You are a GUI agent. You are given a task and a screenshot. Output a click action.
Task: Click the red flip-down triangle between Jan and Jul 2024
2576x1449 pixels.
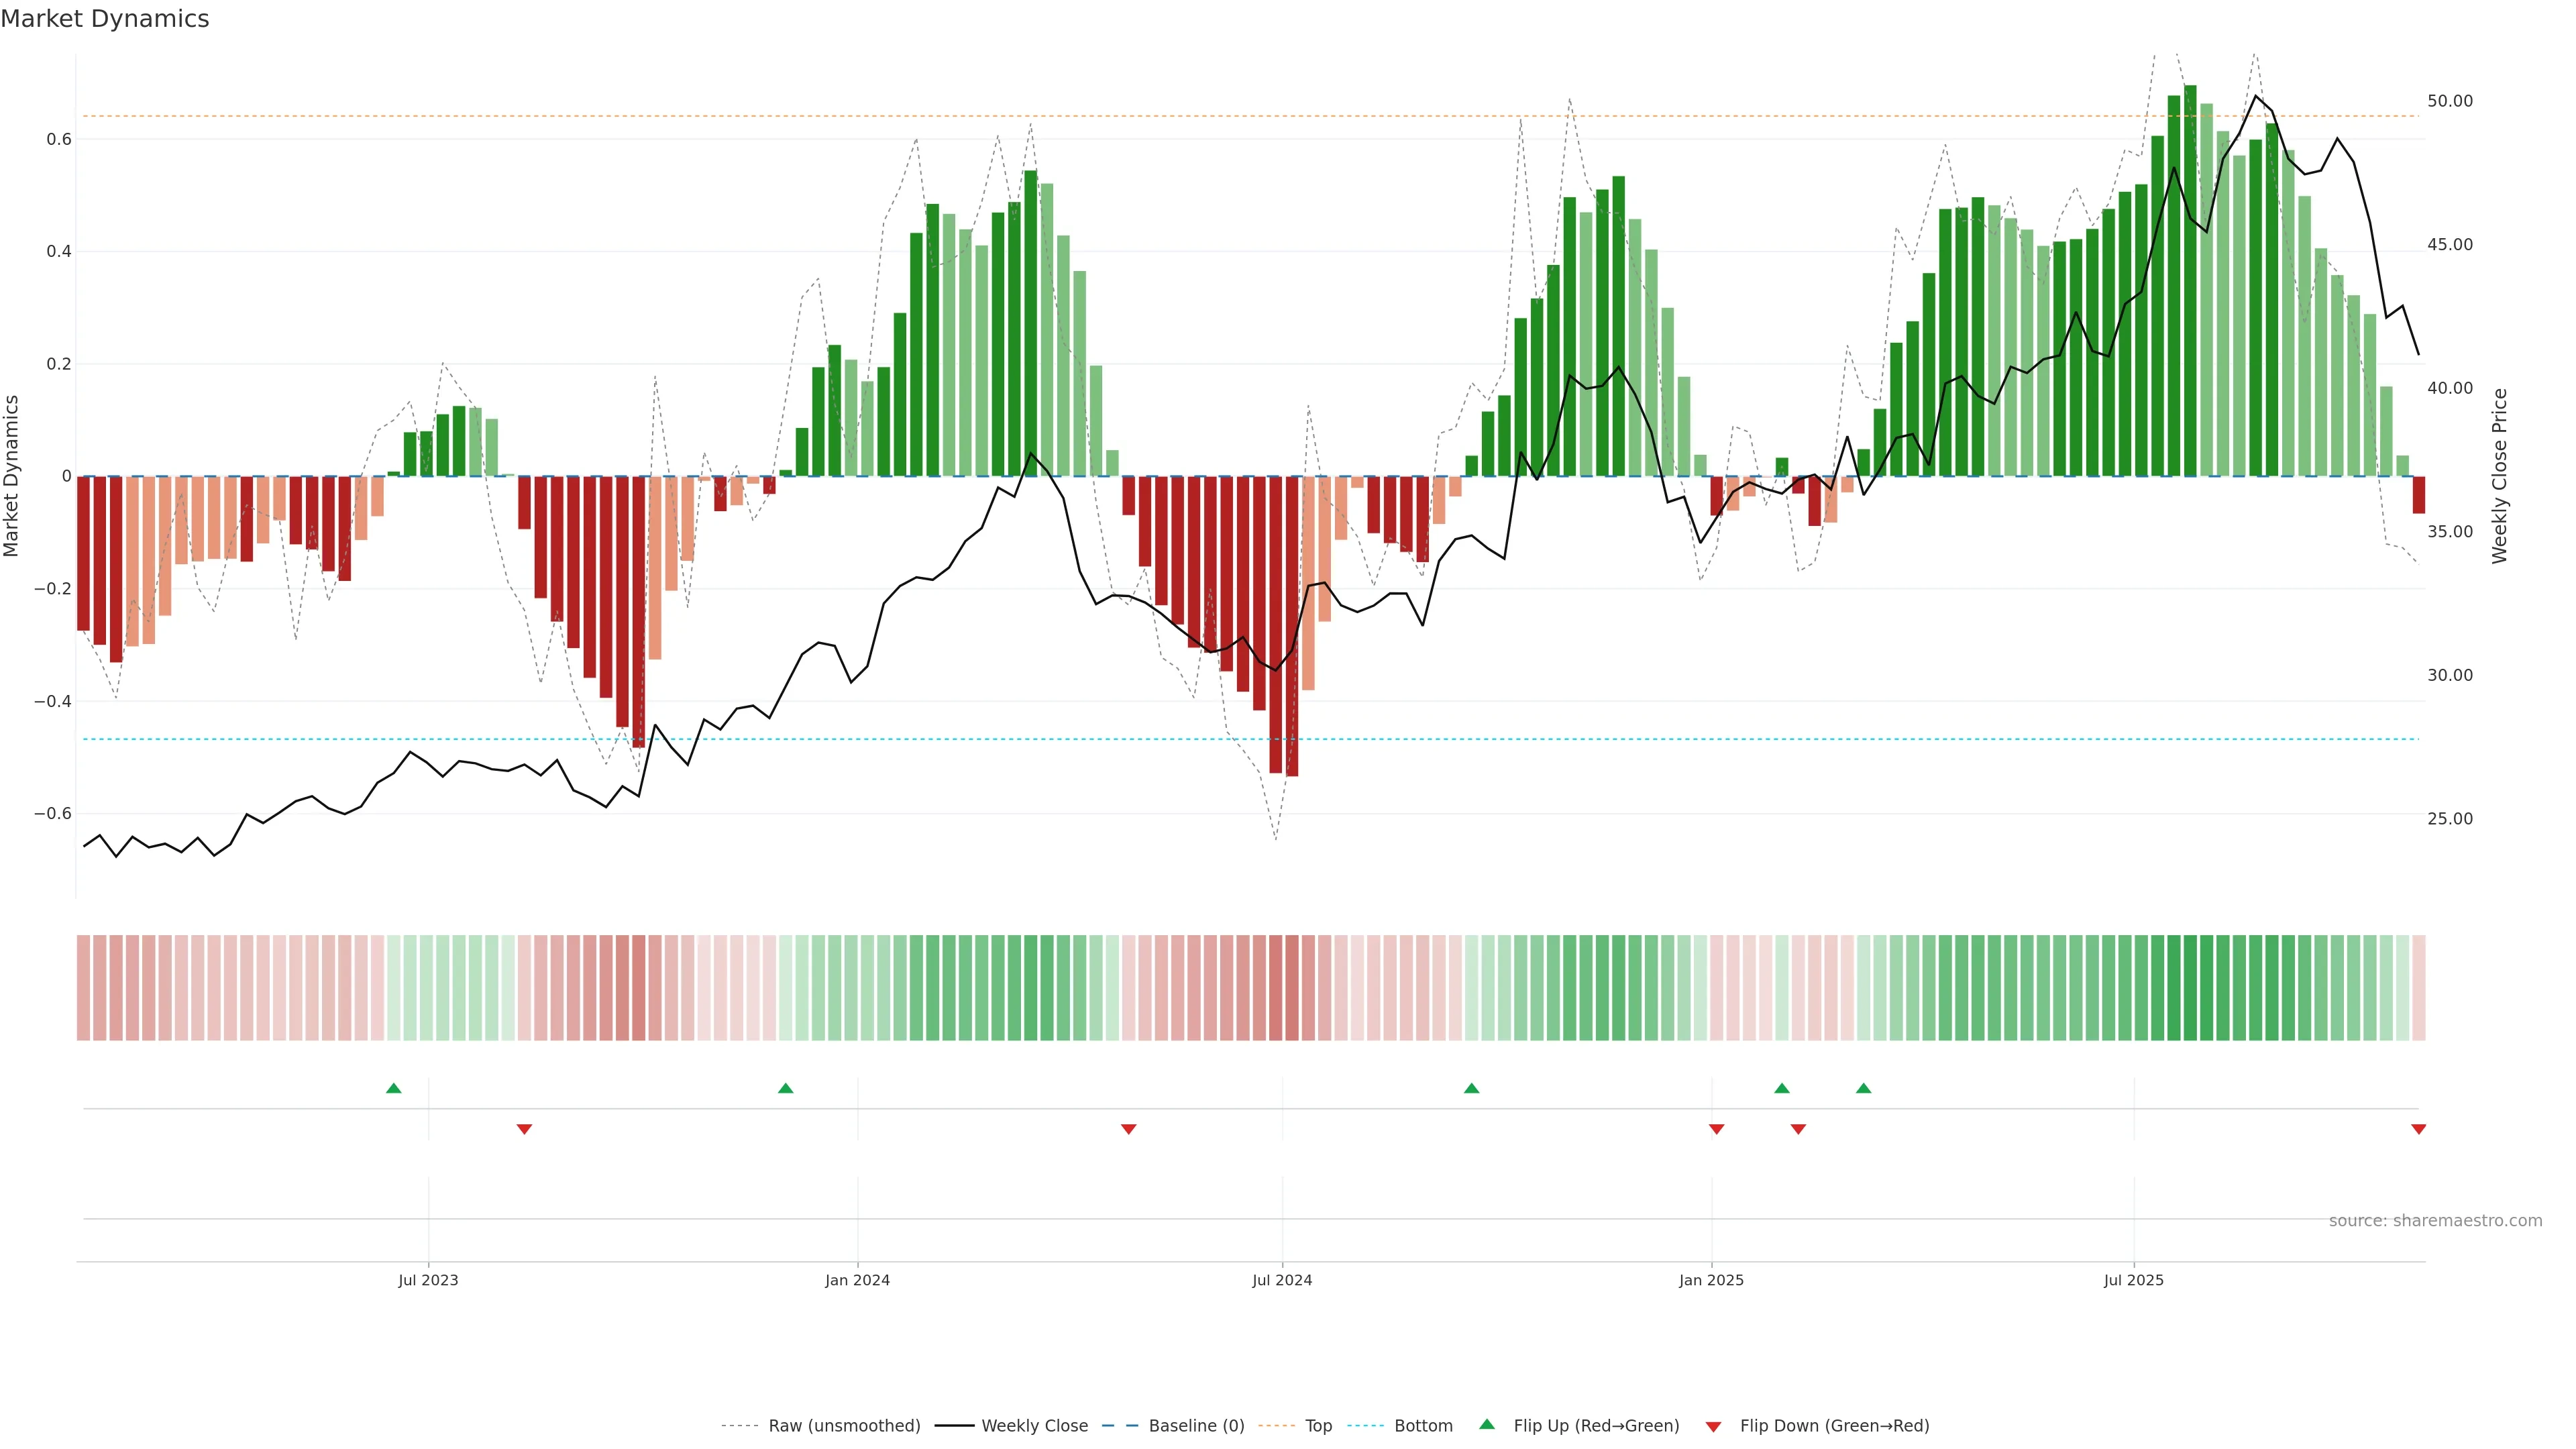pos(1128,1129)
